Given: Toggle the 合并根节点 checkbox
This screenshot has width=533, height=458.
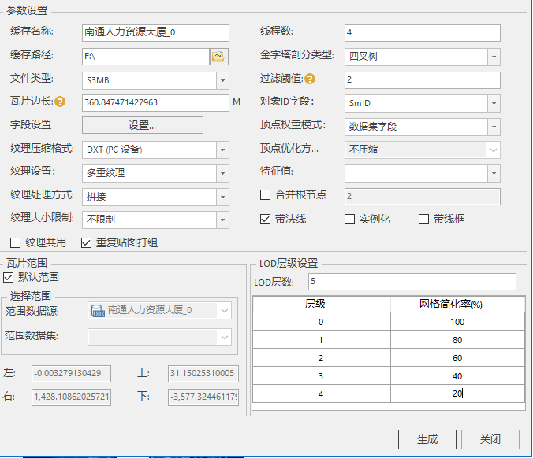Looking at the screenshot, I should click(265, 195).
